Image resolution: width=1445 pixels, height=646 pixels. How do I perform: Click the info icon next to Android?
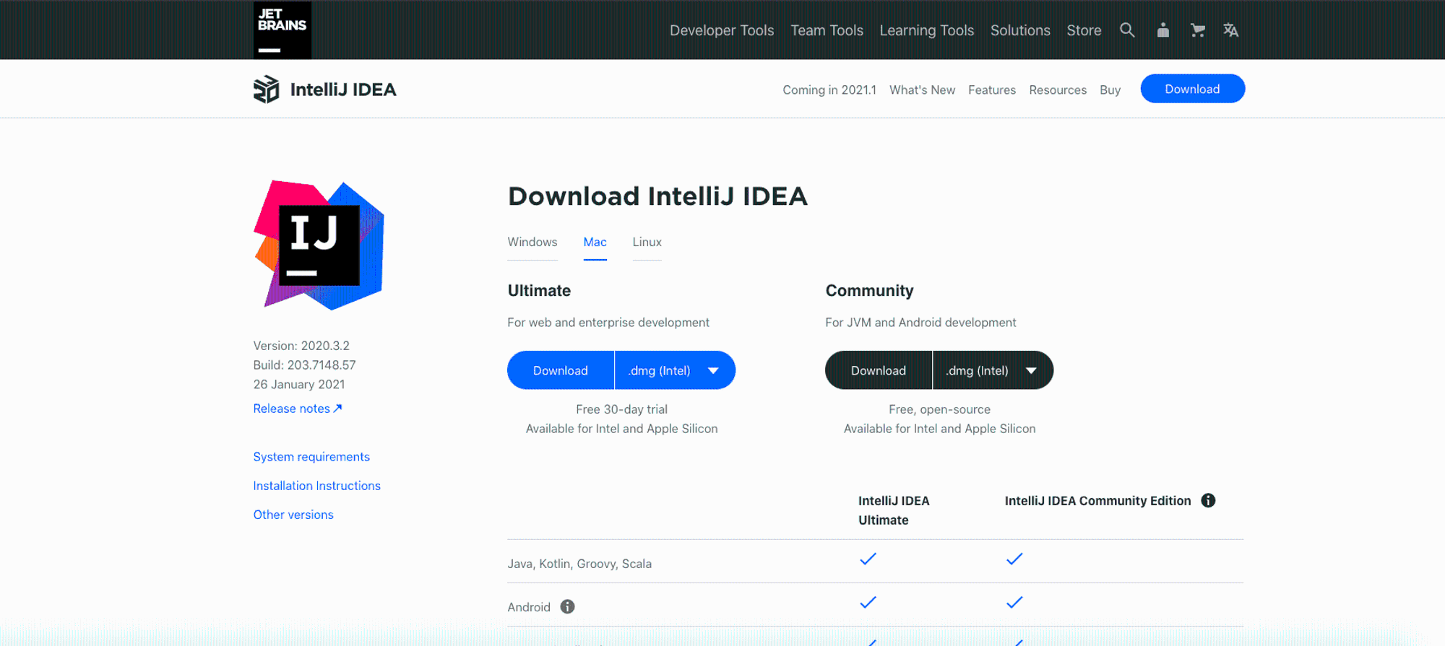568,606
